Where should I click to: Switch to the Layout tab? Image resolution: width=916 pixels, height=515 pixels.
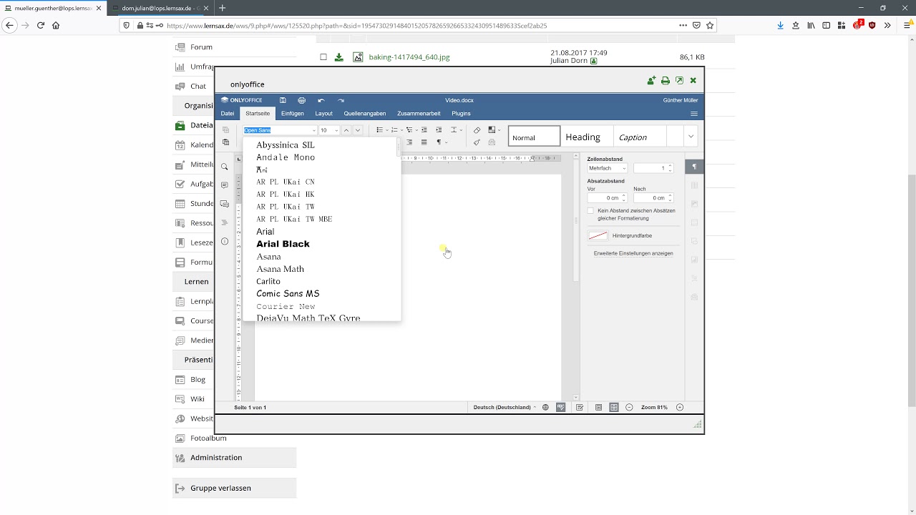324,113
